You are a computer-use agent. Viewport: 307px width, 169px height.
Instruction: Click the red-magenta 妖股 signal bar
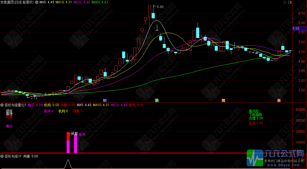68,143
